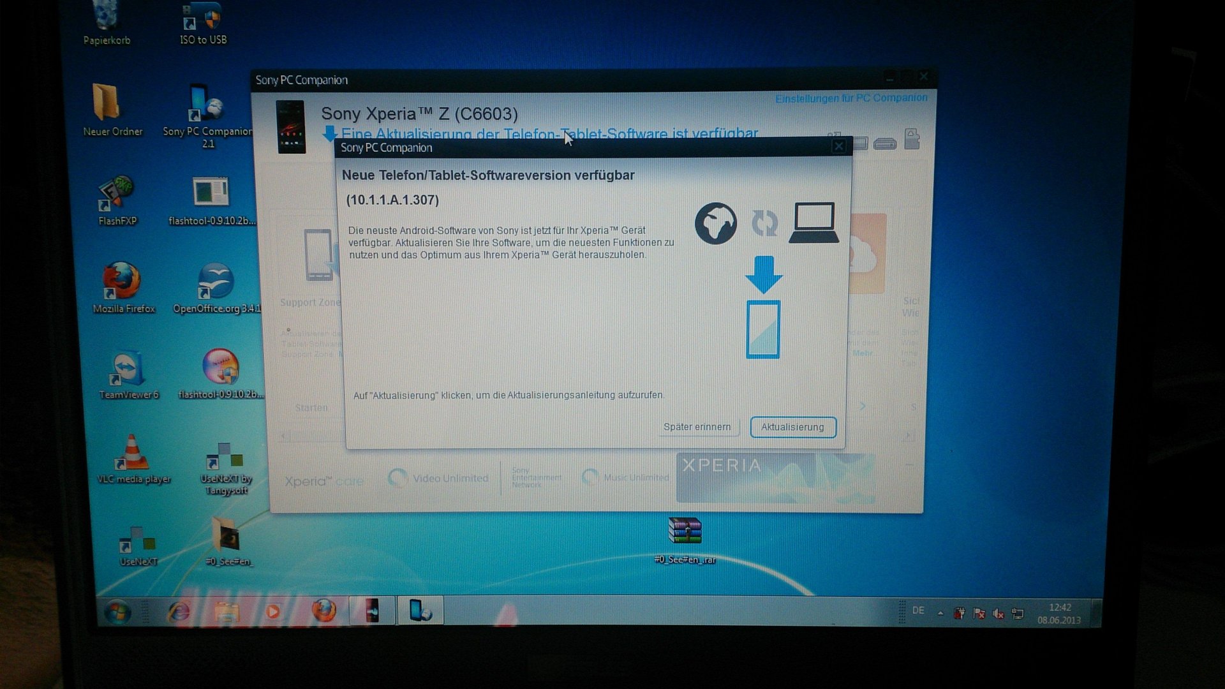Open UseNeXT by Tangysoft shortcut
The width and height of the screenshot is (1225, 689).
click(226, 469)
